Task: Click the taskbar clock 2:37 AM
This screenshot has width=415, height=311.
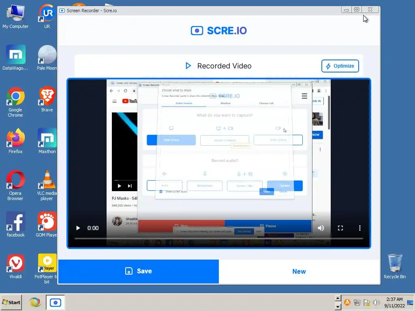Action: point(394,299)
